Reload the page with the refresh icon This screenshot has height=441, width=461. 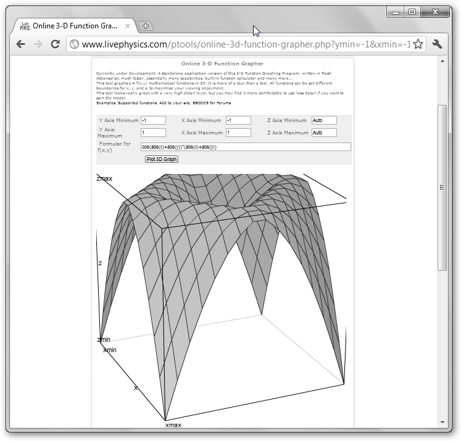click(55, 44)
